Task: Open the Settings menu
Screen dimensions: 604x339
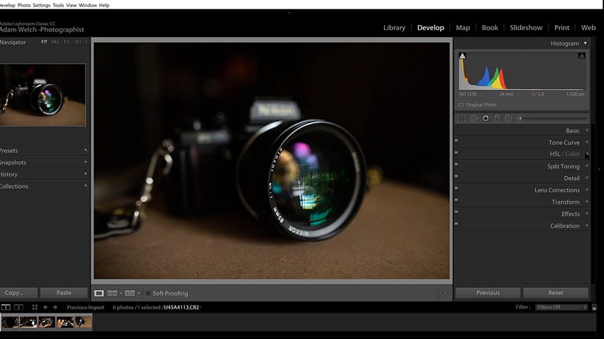Action: (42, 6)
